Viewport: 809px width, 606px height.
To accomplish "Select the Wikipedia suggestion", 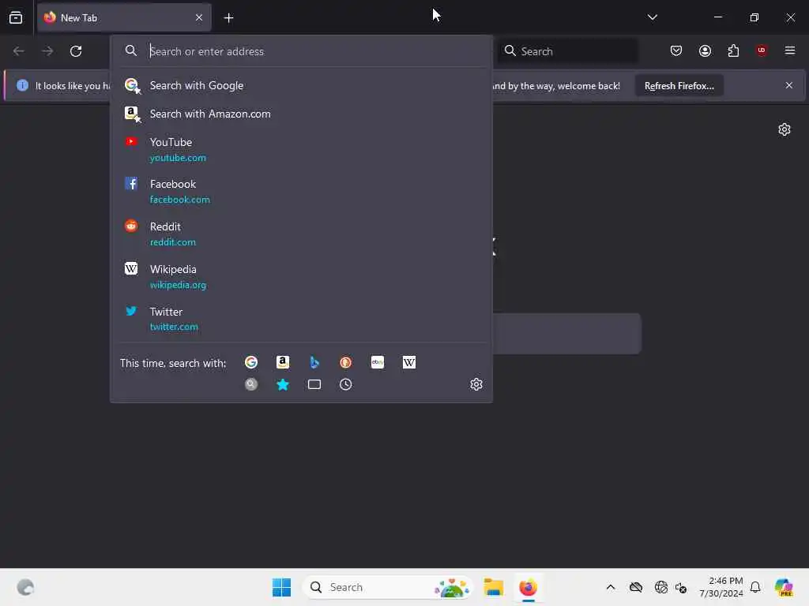I will tap(301, 276).
